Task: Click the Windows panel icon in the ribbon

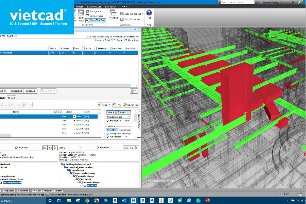Action: coord(113,13)
